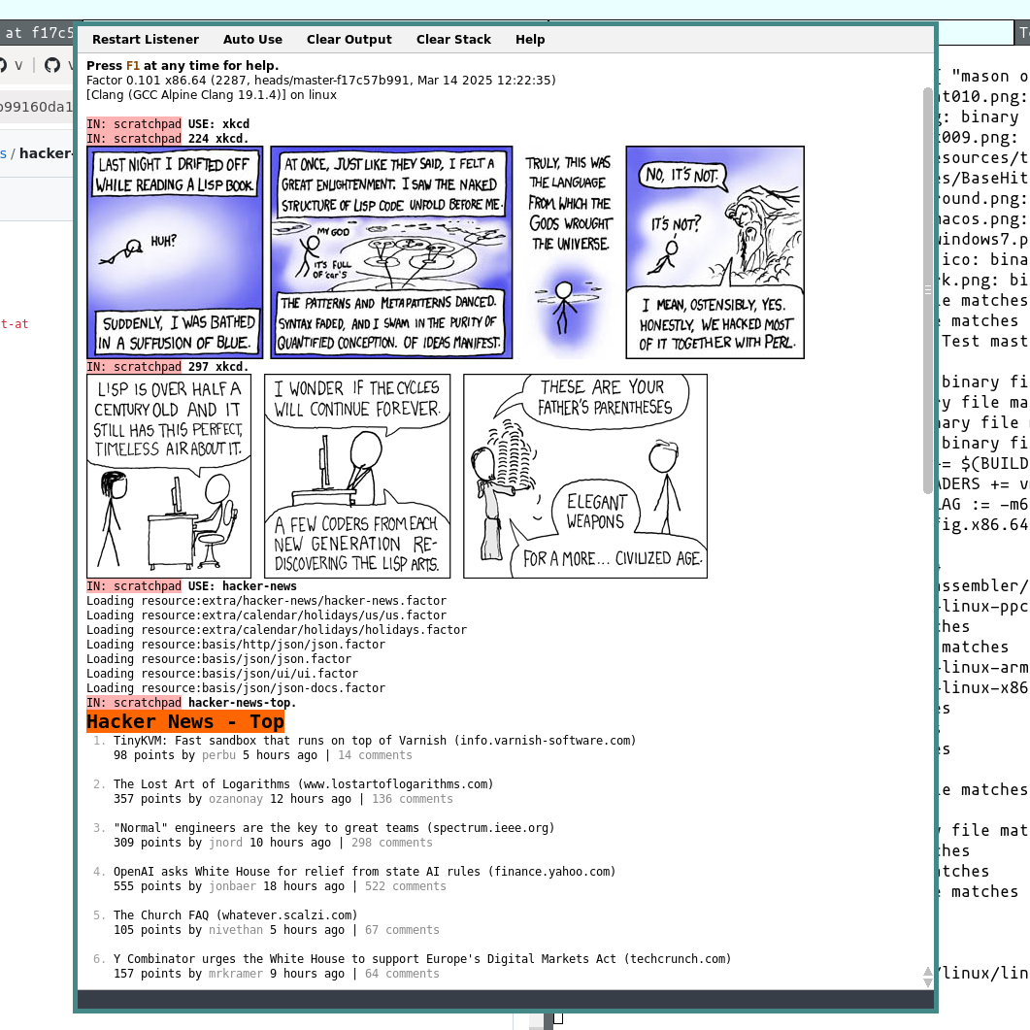Open user jnord's profile link
The height and width of the screenshot is (1030, 1030).
pos(225,843)
